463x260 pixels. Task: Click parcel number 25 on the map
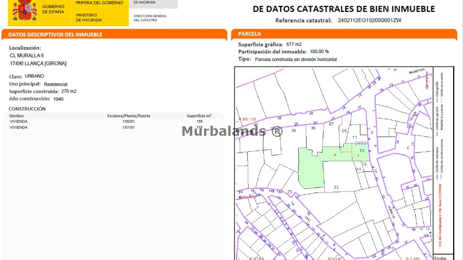(289, 192)
